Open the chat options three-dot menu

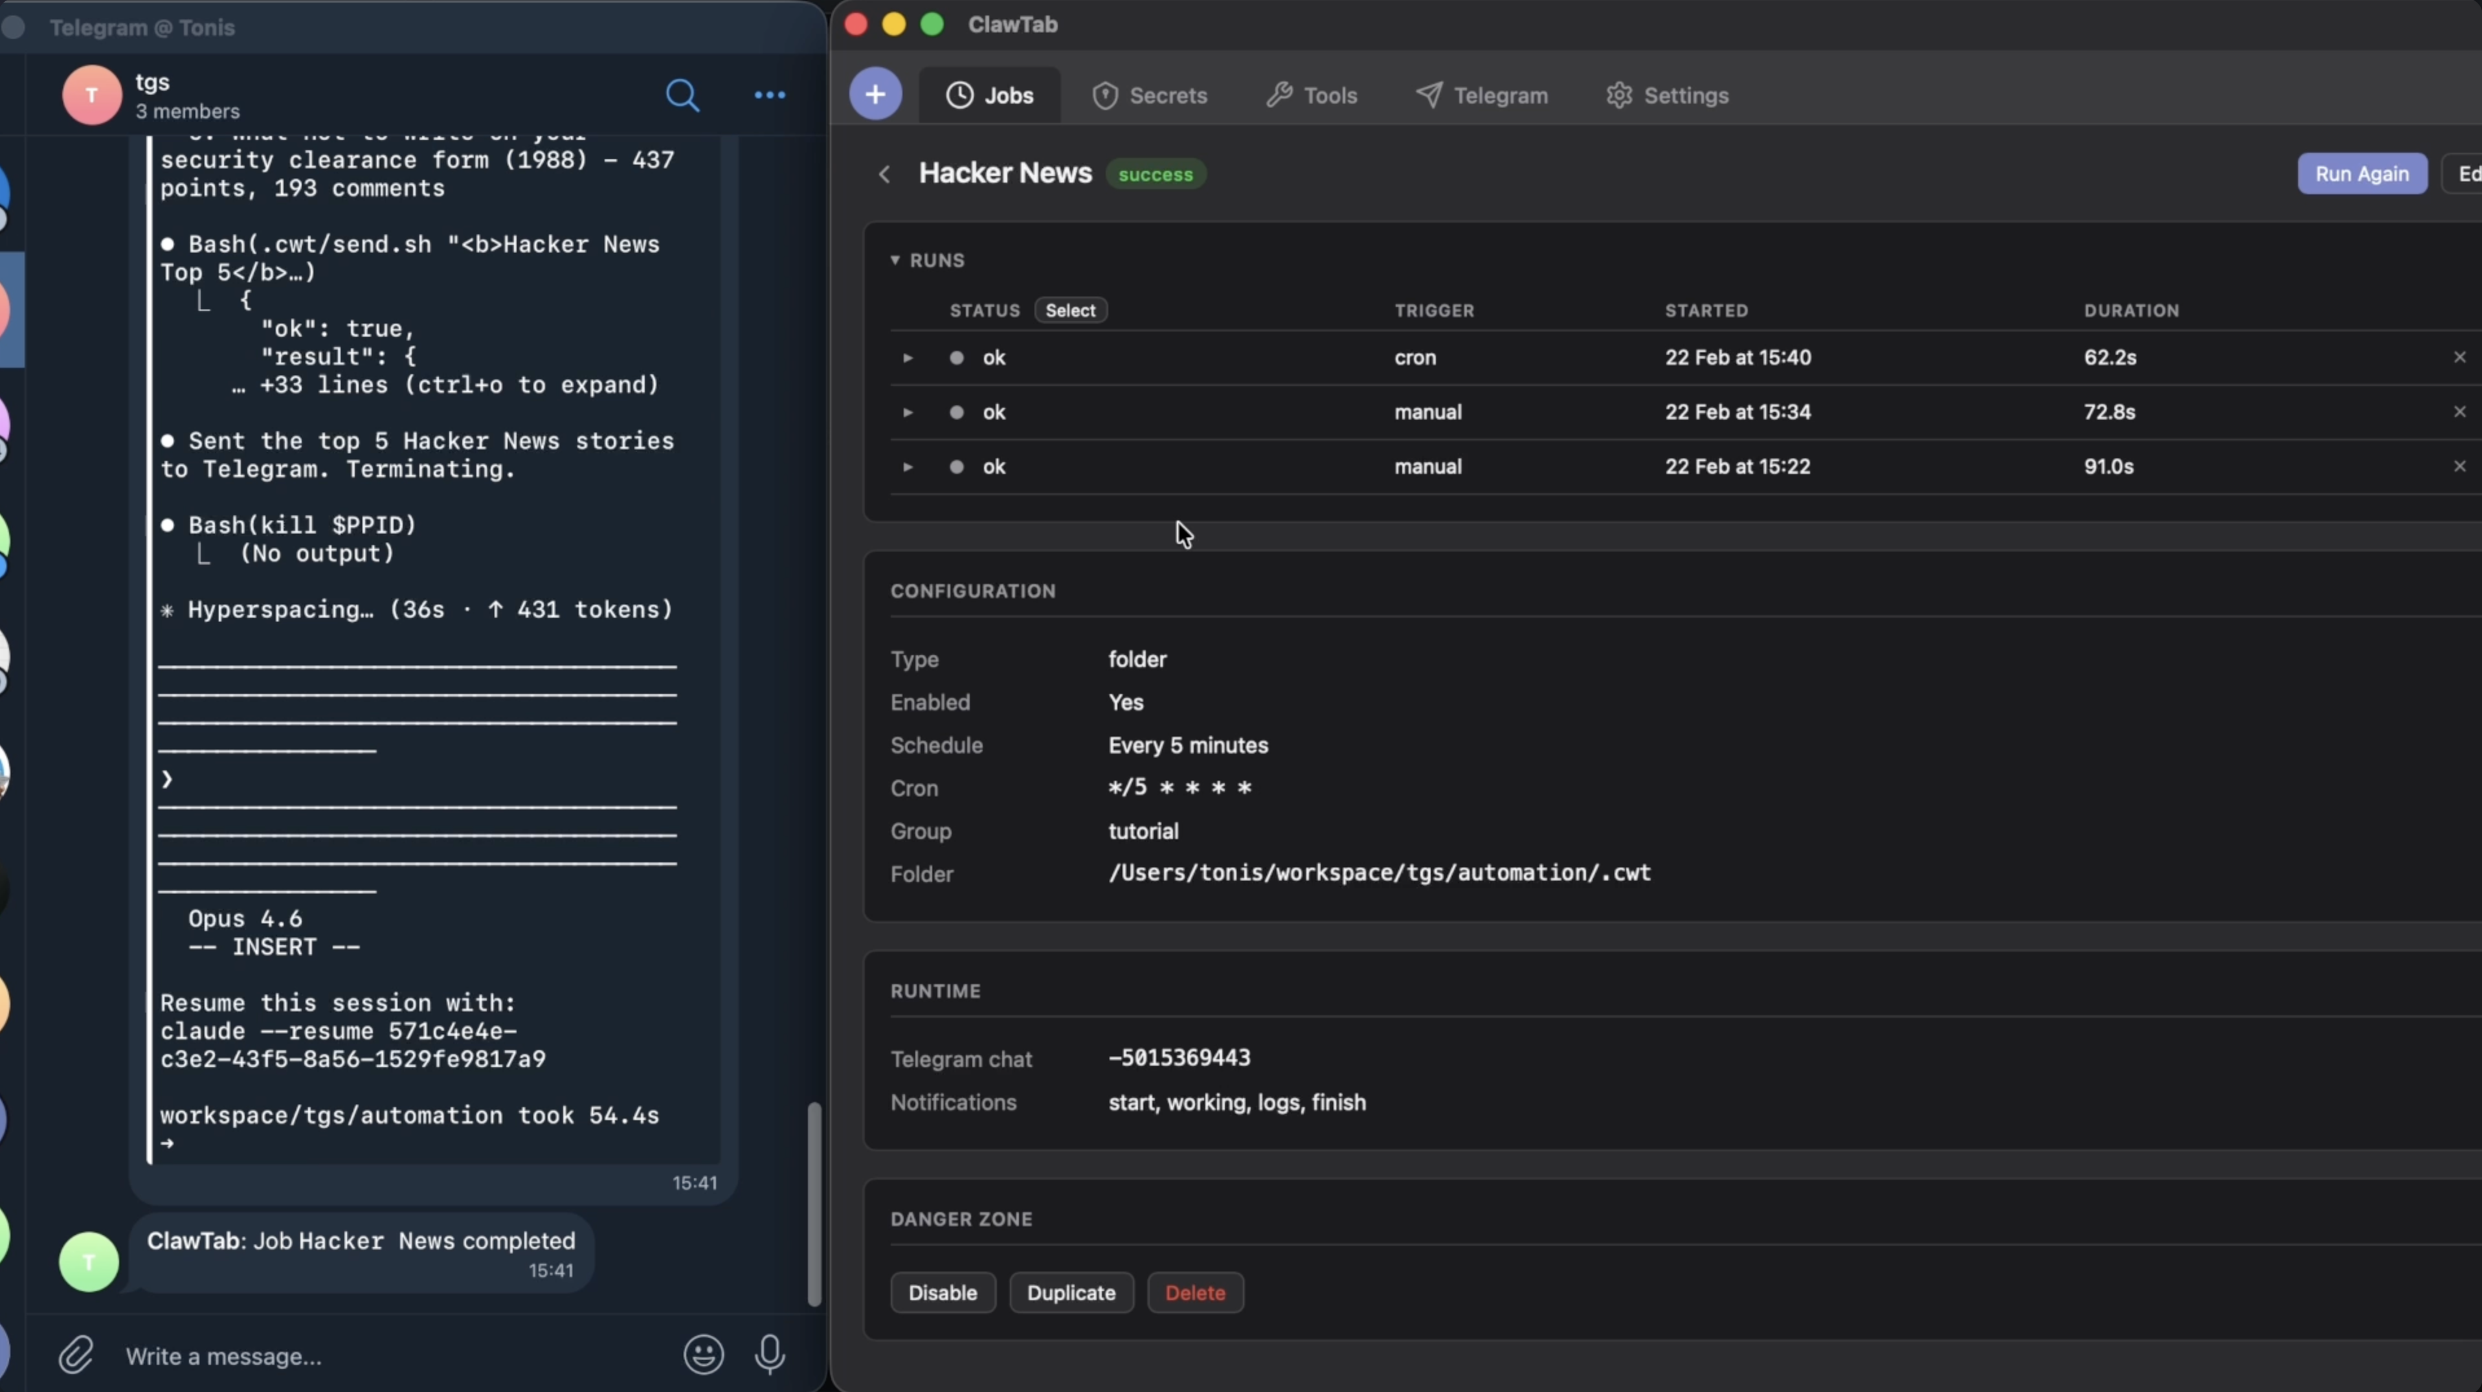coord(768,95)
